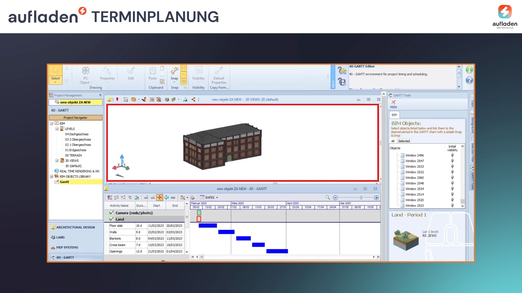Toggle visibility bulb for Window 2532
The width and height of the screenshot is (522, 293).
(452, 172)
